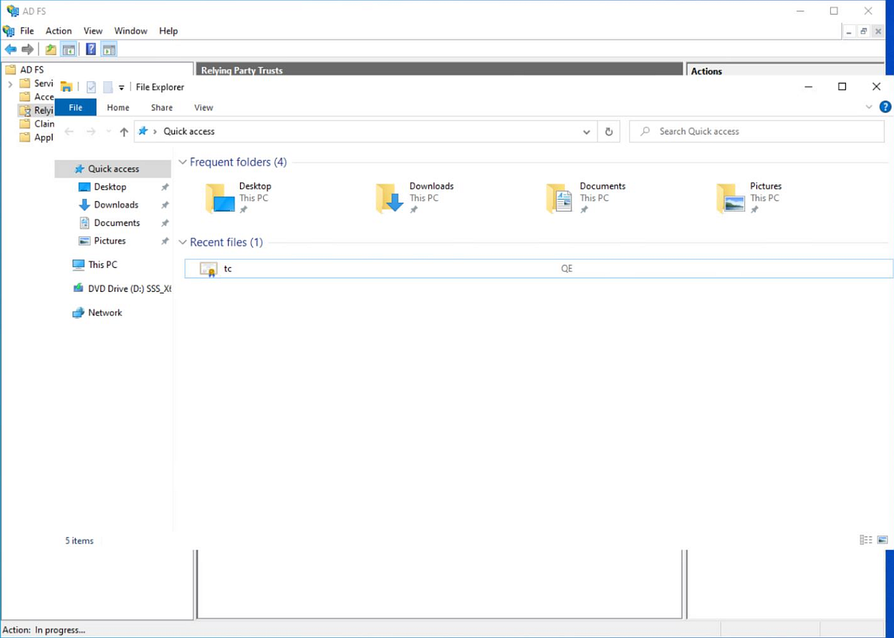Open Help via the question mark toolbar icon

pos(90,49)
